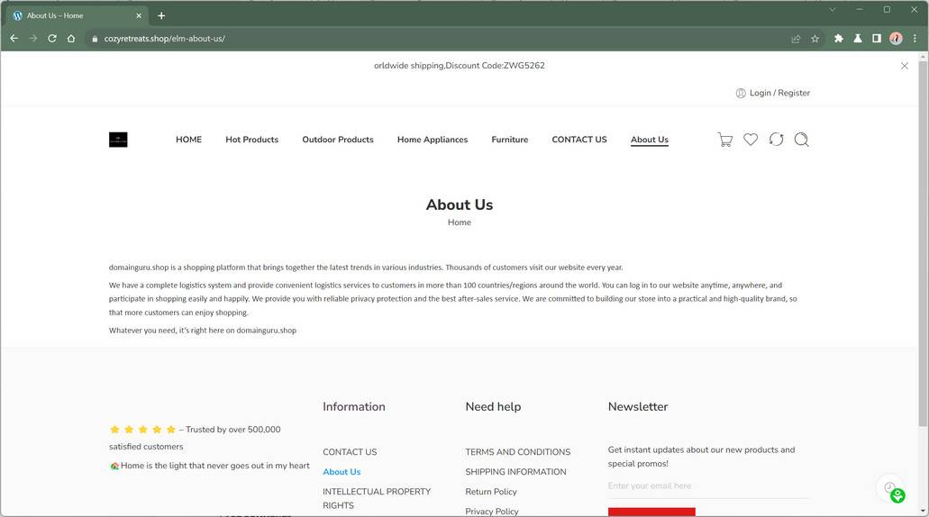
Task: Open the Chrome profile avatar
Action: pos(896,39)
